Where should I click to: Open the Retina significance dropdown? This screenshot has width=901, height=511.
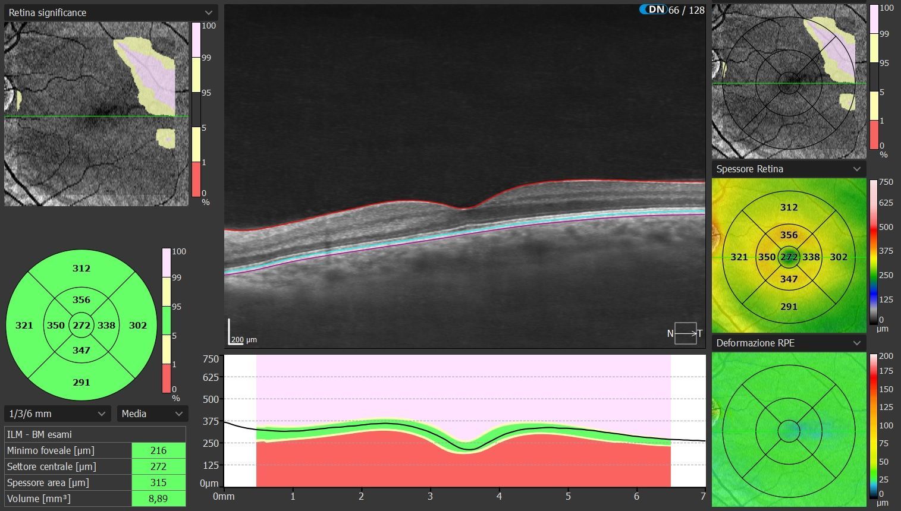point(111,12)
